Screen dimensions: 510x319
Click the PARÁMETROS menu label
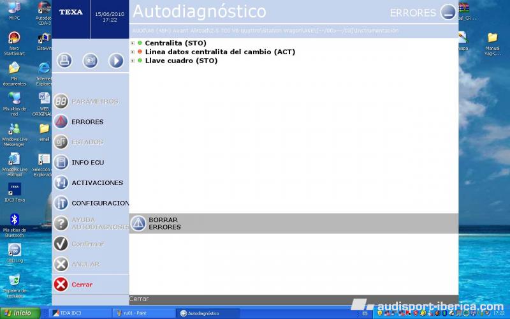pos(95,101)
